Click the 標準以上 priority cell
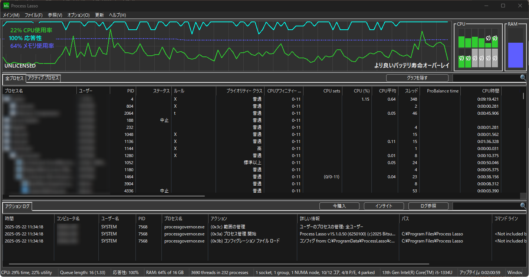 [x=252, y=163]
